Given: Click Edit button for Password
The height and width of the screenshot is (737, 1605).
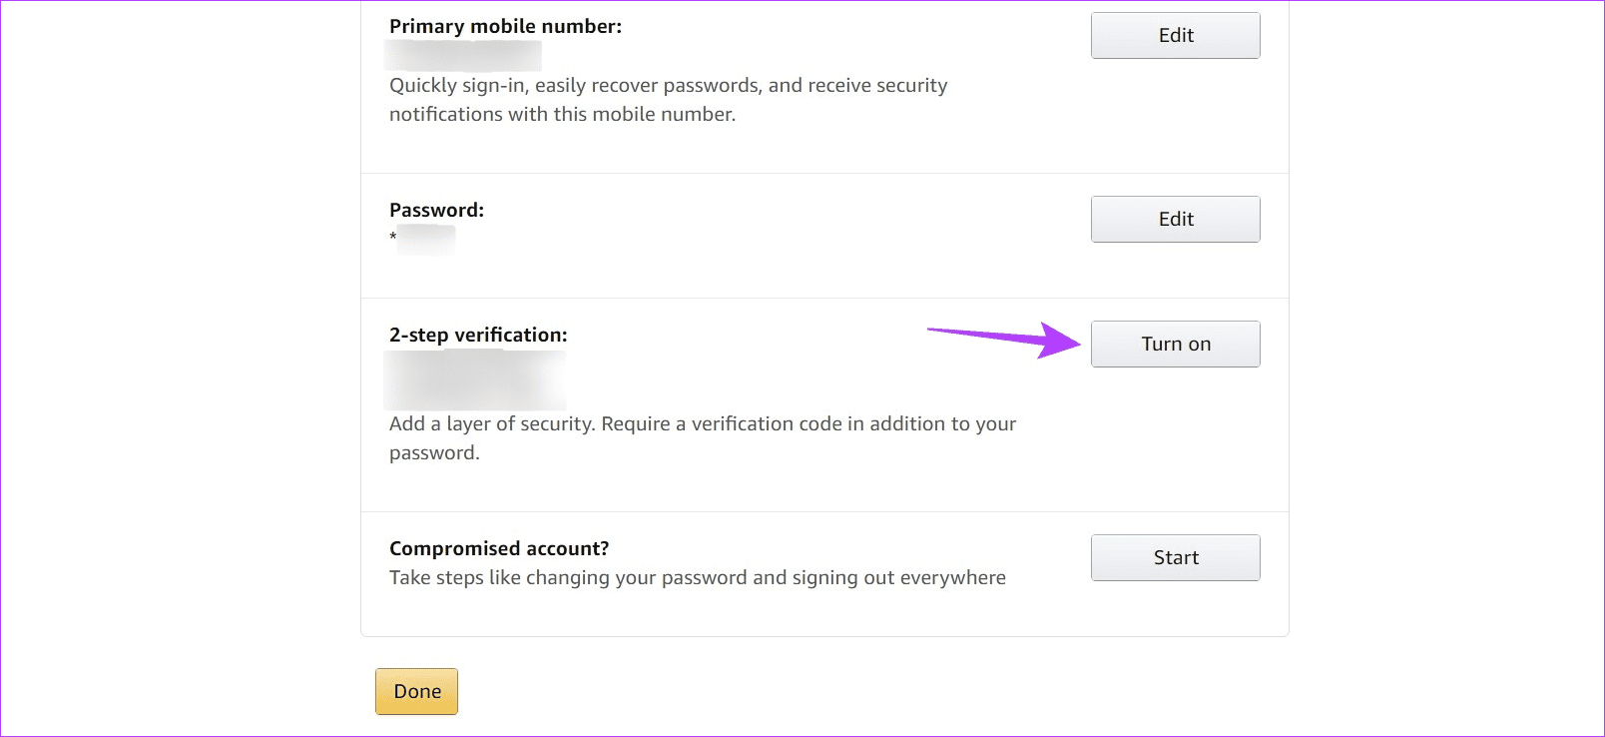Looking at the screenshot, I should [1175, 219].
